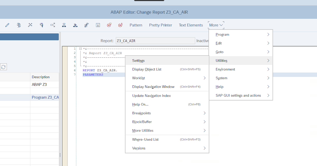317x166 pixels.
Task: Run syntax check using scales icon
Action: (x=19, y=25)
